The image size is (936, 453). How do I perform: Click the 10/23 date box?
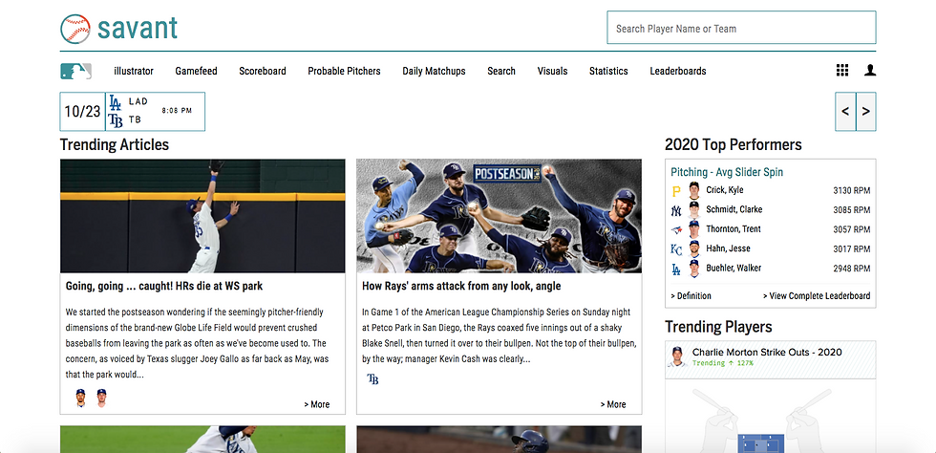tap(82, 111)
